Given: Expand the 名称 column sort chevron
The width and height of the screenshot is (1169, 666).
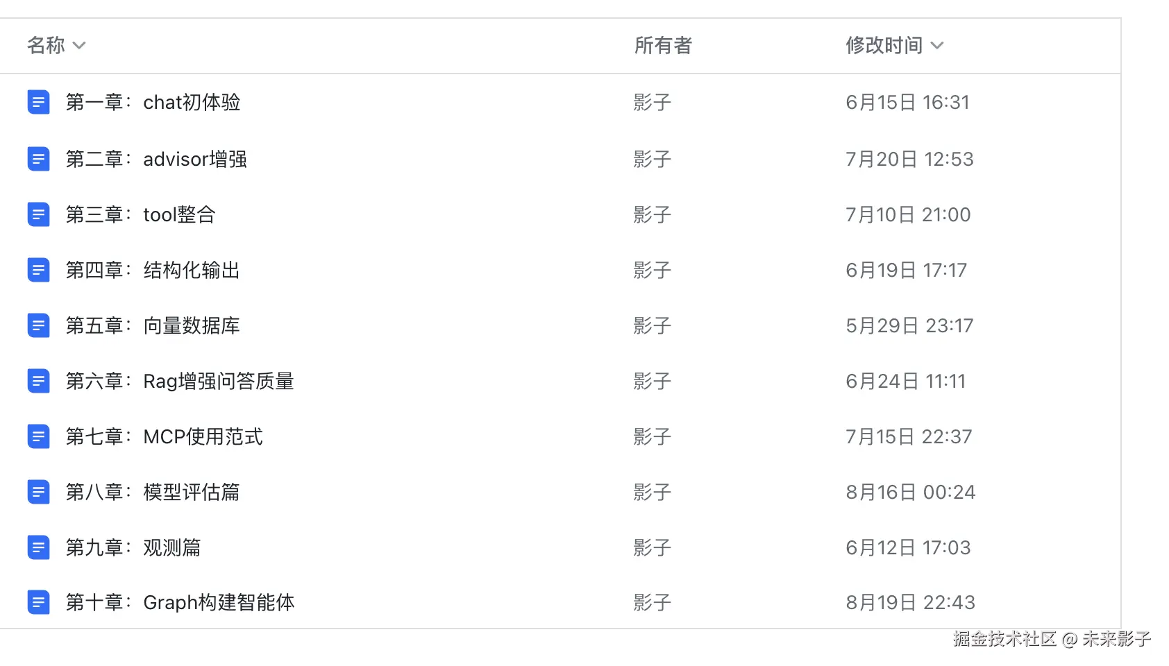Looking at the screenshot, I should click(79, 46).
